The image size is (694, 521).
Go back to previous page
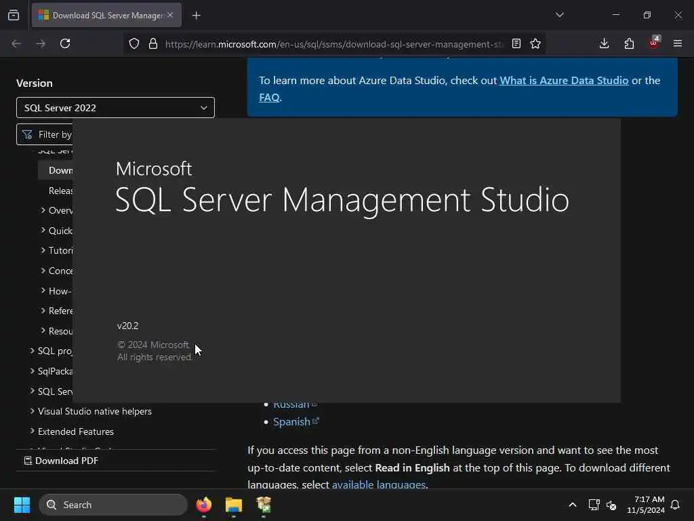[x=16, y=43]
